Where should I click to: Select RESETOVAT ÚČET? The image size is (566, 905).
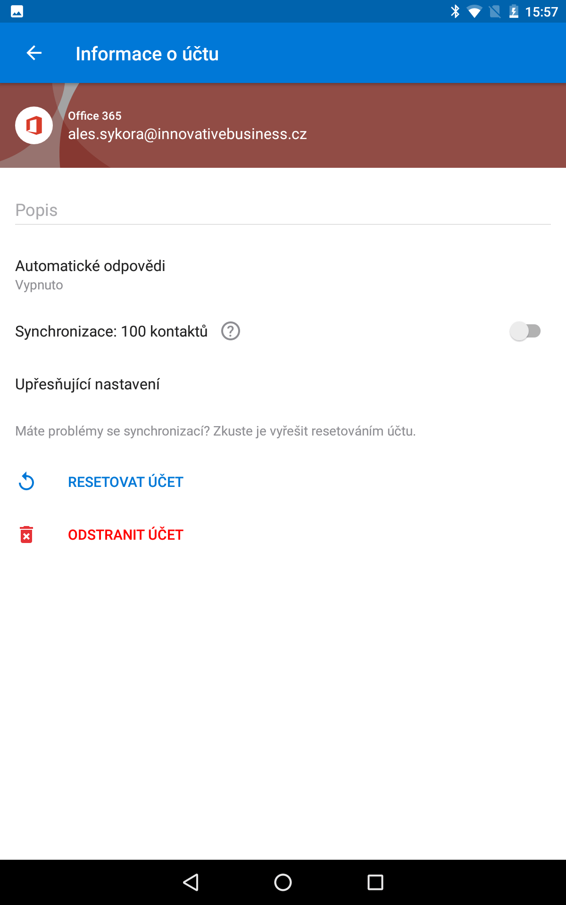pyautogui.click(x=125, y=482)
